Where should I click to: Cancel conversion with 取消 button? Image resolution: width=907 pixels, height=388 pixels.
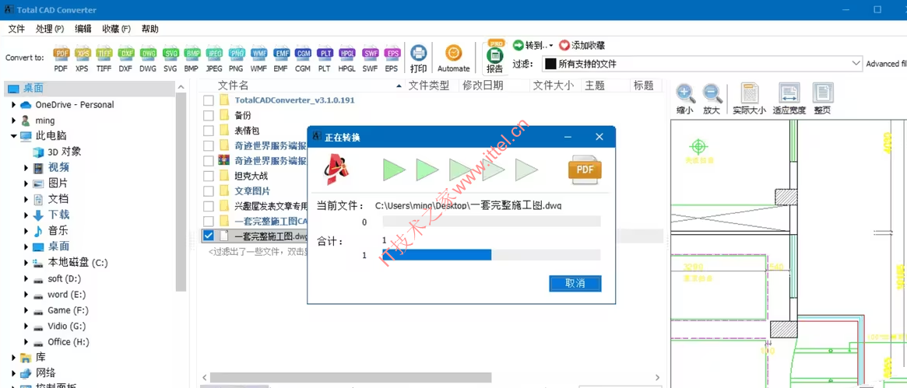click(575, 283)
